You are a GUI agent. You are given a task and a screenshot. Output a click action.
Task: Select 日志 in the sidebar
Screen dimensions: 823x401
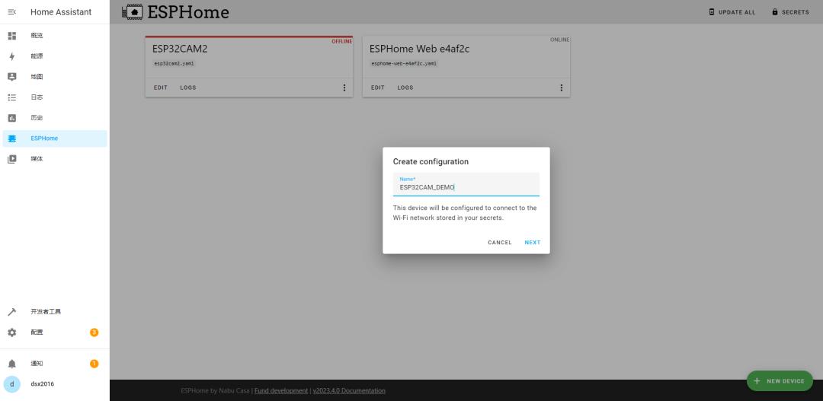[37, 97]
